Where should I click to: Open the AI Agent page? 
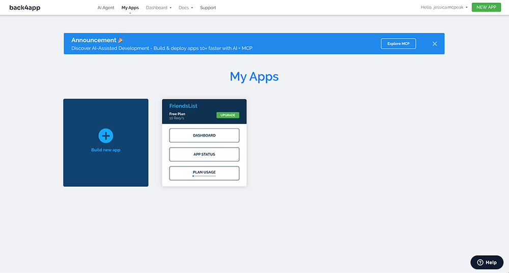(106, 8)
